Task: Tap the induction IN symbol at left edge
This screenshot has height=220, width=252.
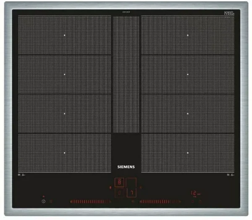Action: pyautogui.click(x=21, y=175)
